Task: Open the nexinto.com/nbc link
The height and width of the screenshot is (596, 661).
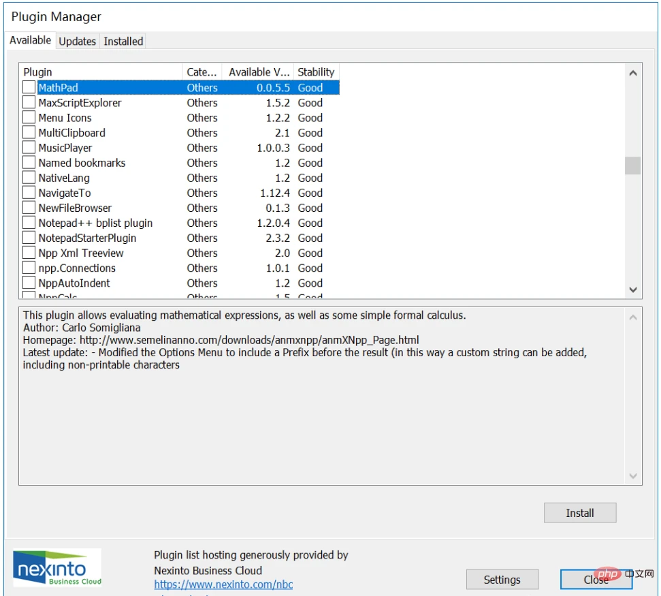Action: (223, 584)
